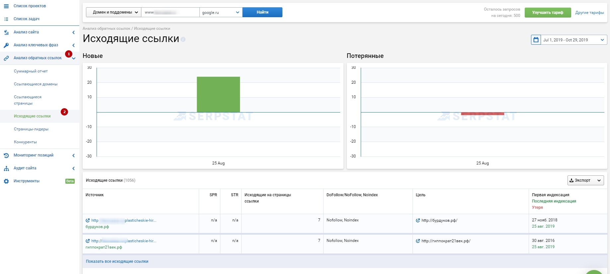The image size is (610, 274).
Task: Open the Домен и поддомены dropdown
Action: (114, 12)
